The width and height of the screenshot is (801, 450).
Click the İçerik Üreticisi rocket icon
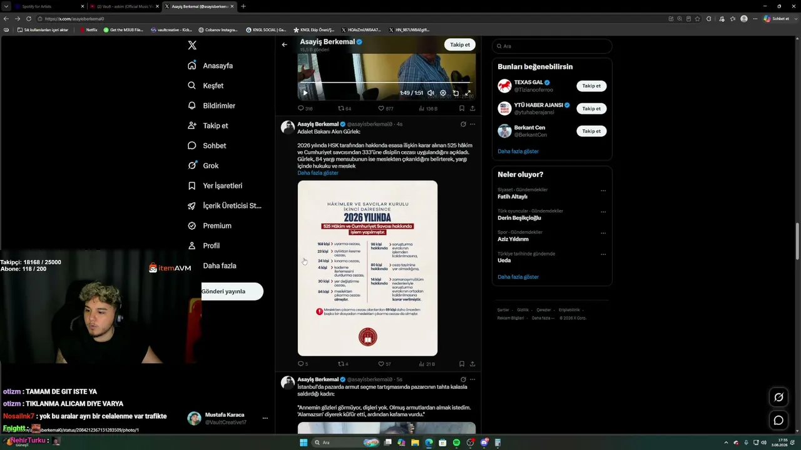coord(192,206)
